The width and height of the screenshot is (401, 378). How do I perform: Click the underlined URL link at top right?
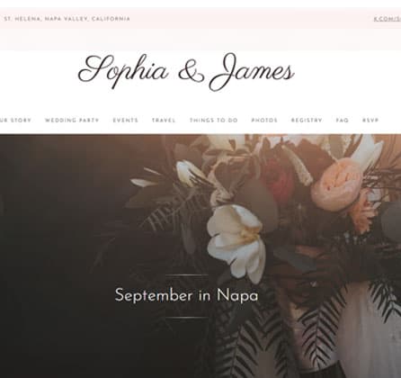tap(388, 19)
